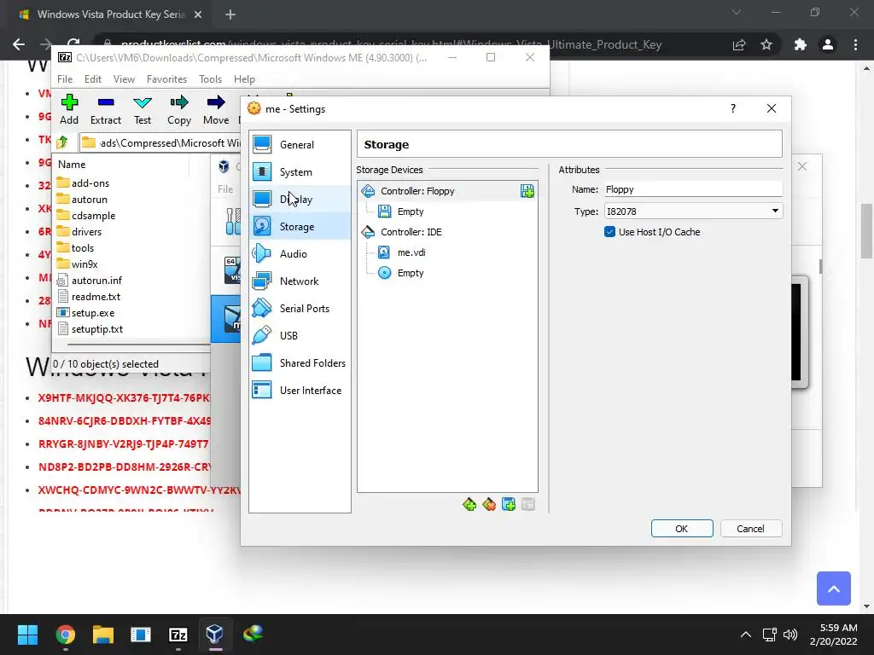The height and width of the screenshot is (655, 874).
Task: Go back in Chrome
Action: coord(19,44)
